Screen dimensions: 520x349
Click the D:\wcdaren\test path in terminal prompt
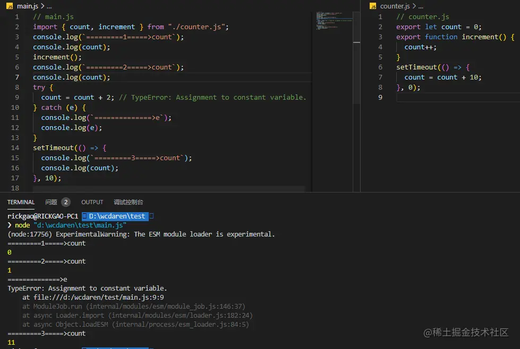point(117,216)
